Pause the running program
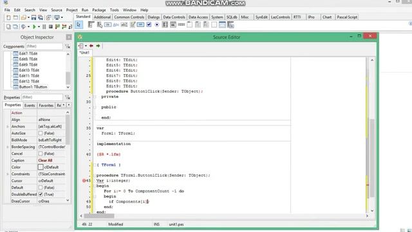The image size is (412, 232). pyautogui.click(x=44, y=26)
